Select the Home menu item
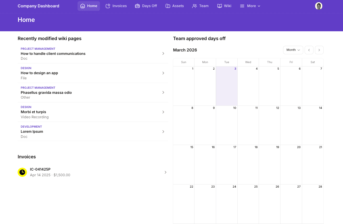This screenshot has height=224, width=343. (x=89, y=6)
